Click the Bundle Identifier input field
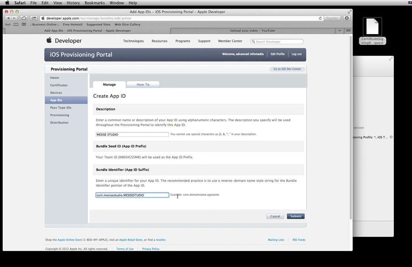This screenshot has height=267, width=412. coord(132,195)
